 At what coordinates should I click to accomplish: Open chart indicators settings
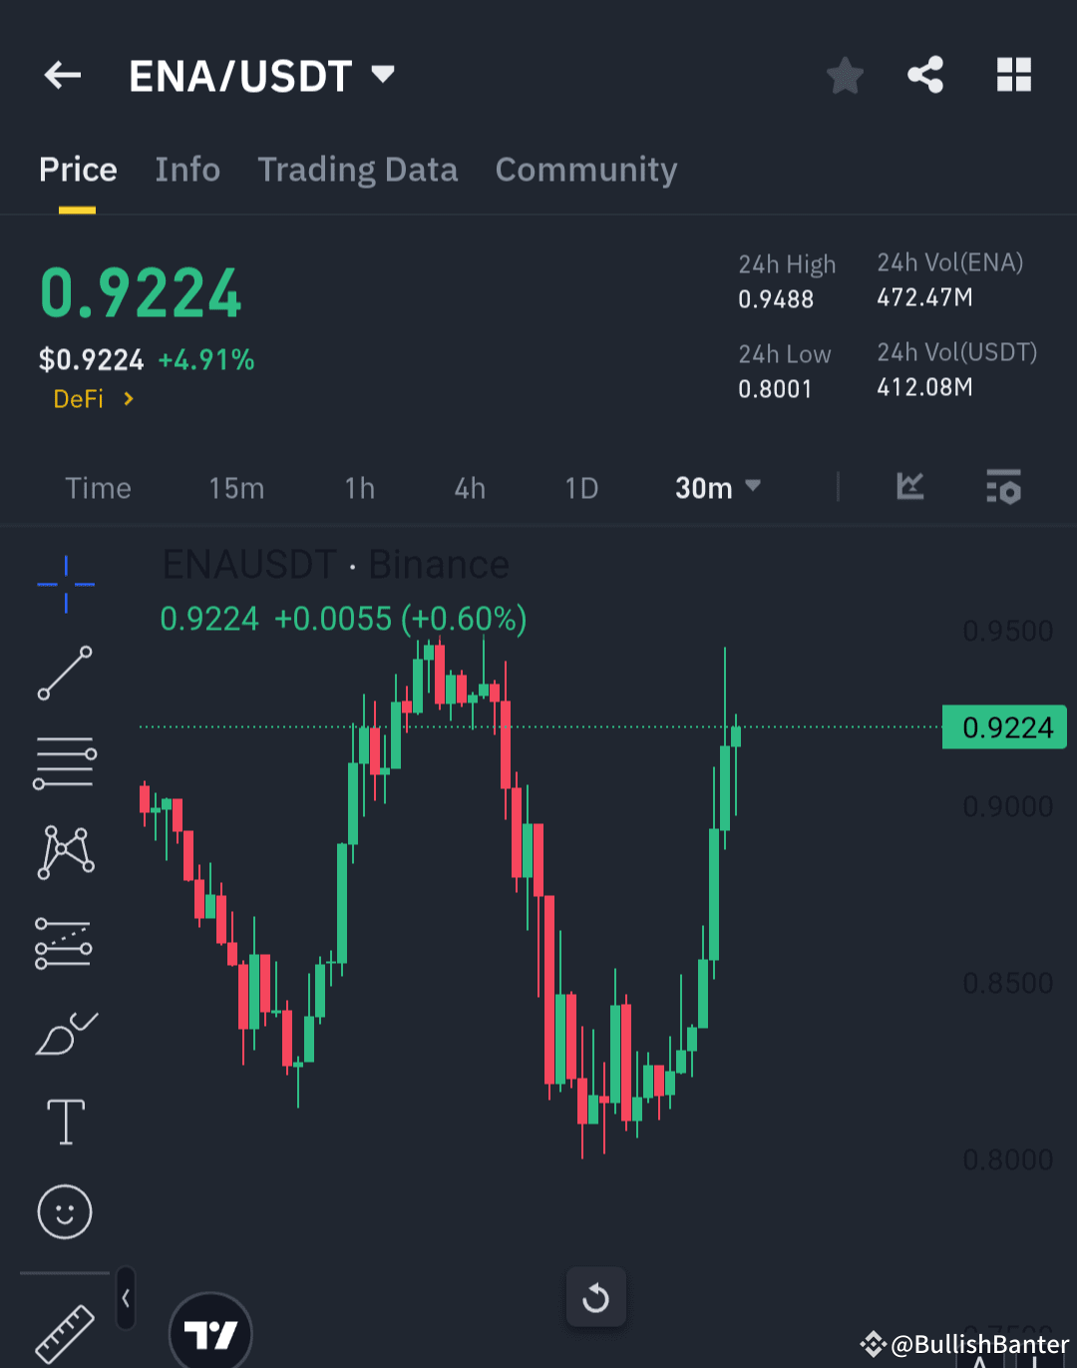[1003, 488]
